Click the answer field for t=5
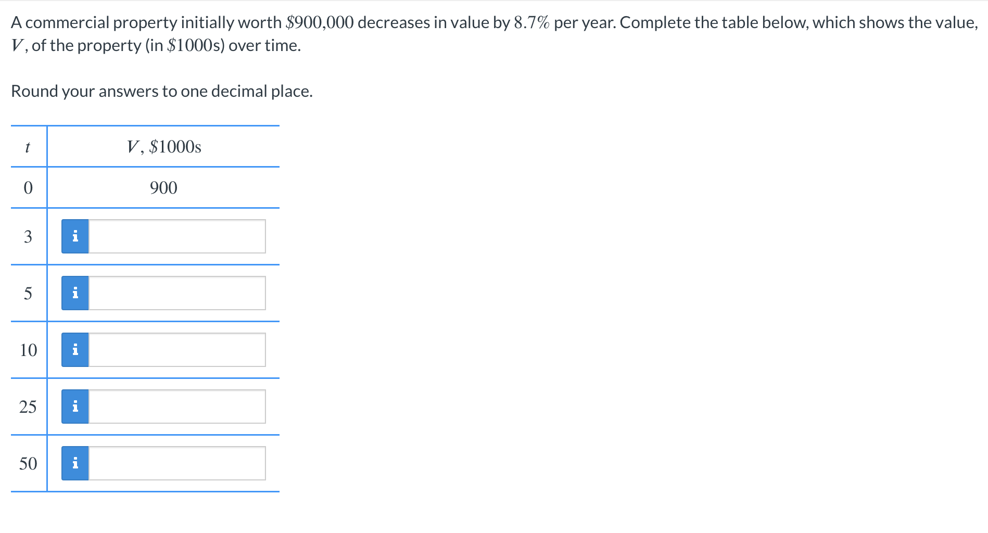The height and width of the screenshot is (533, 988). coord(177,293)
